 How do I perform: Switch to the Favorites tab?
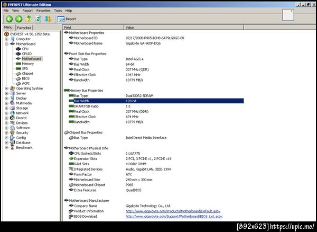pos(24,28)
